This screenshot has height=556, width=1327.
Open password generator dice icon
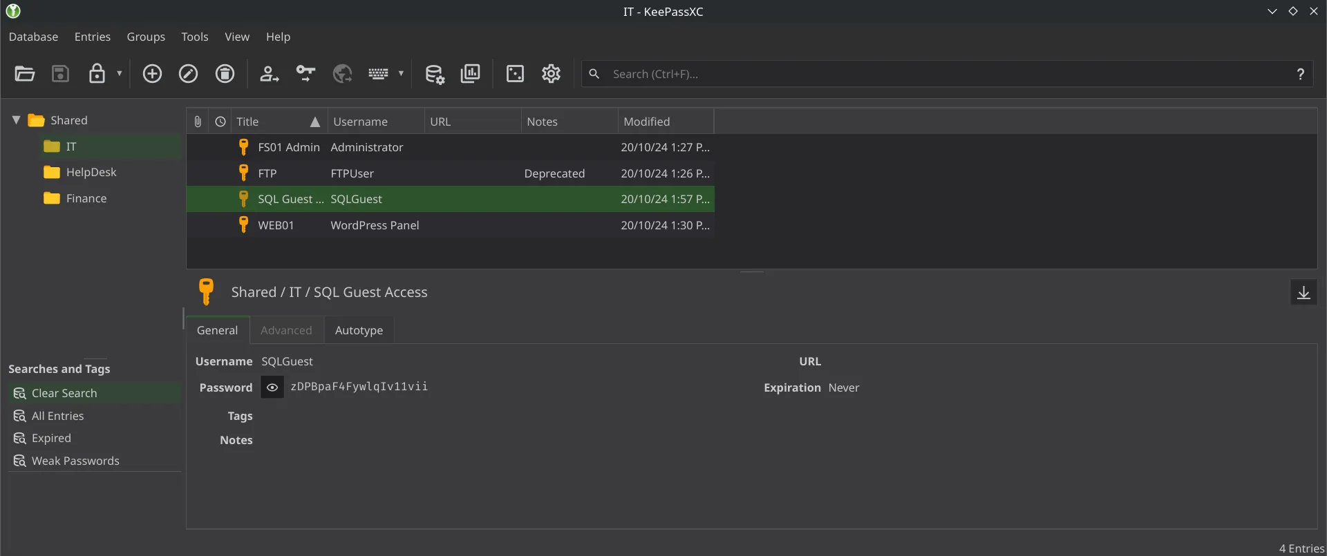click(515, 74)
